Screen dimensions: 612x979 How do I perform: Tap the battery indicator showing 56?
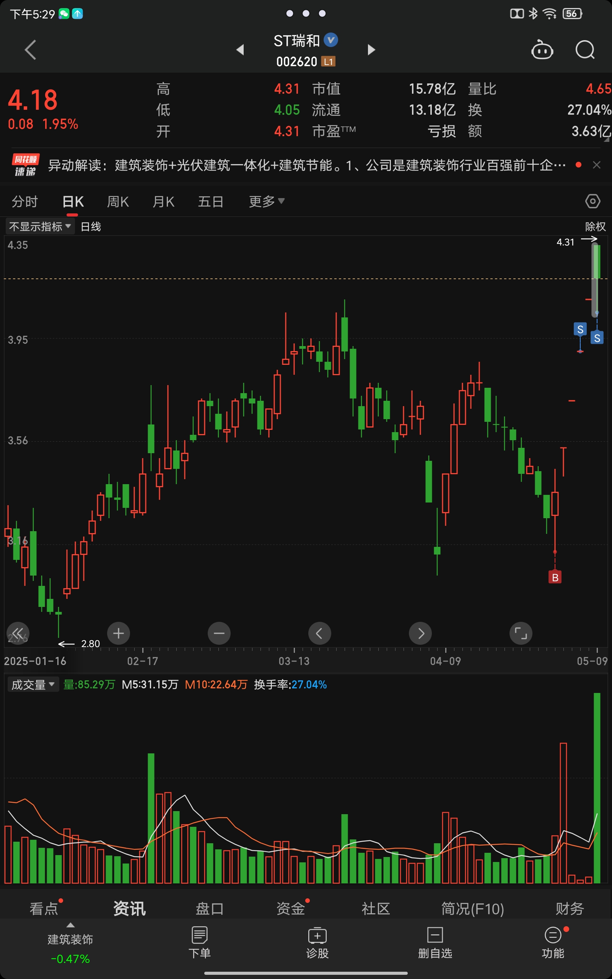tap(572, 14)
